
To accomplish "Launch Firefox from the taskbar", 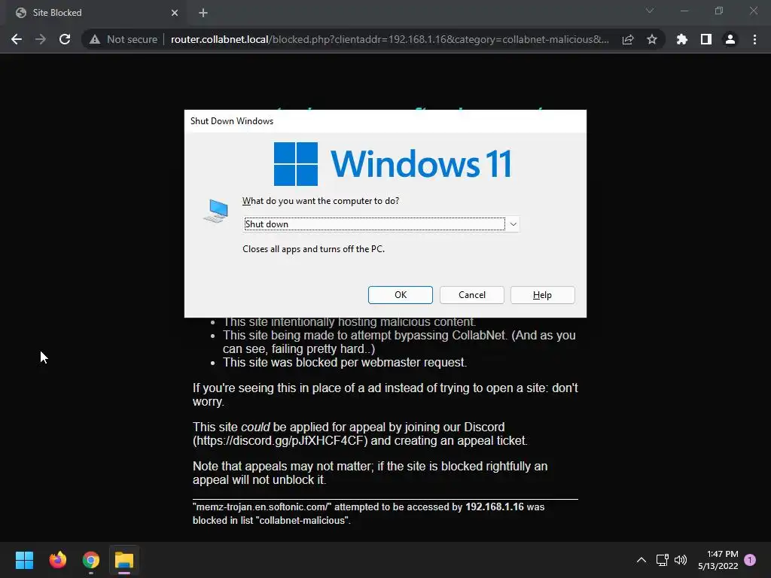I will tap(57, 560).
